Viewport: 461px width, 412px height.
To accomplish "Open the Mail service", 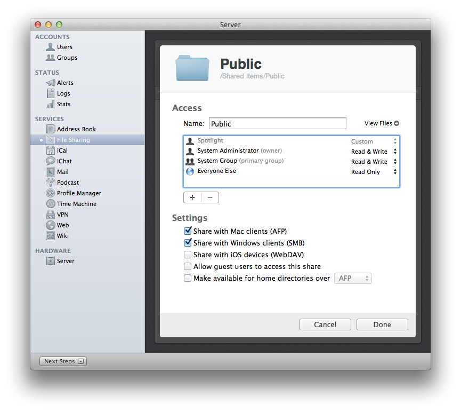I will [x=87, y=172].
